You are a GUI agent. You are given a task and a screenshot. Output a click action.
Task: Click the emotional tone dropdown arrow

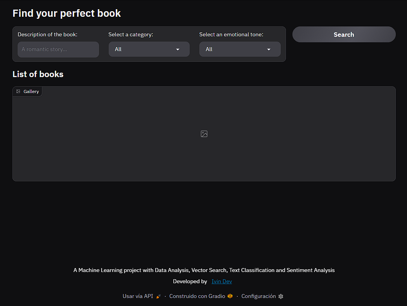(269, 49)
